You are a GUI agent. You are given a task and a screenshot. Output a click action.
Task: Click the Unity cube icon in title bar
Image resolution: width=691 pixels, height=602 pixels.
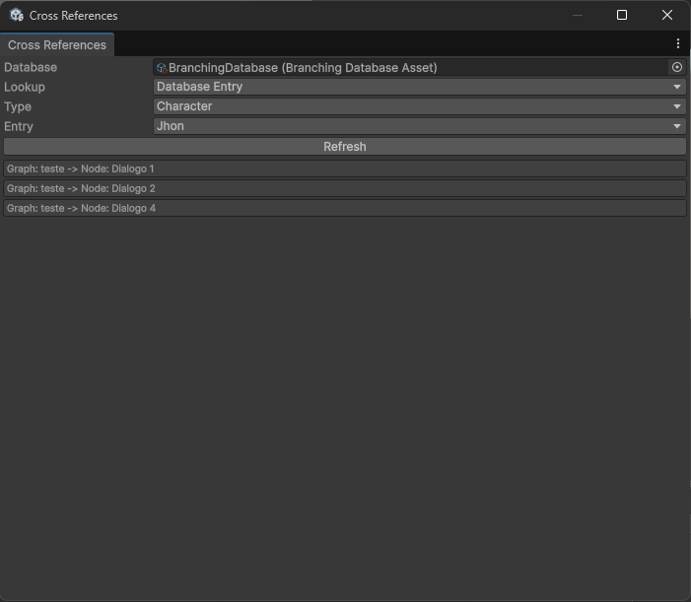coord(17,15)
